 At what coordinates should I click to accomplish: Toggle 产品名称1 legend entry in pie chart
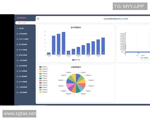tap(43, 67)
